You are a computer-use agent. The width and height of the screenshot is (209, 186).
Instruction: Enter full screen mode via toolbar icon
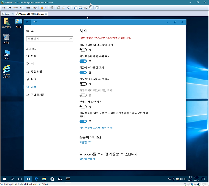[85, 8]
